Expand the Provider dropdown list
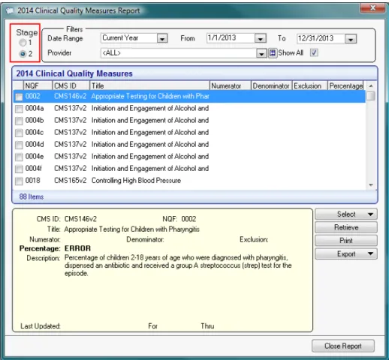 point(261,53)
